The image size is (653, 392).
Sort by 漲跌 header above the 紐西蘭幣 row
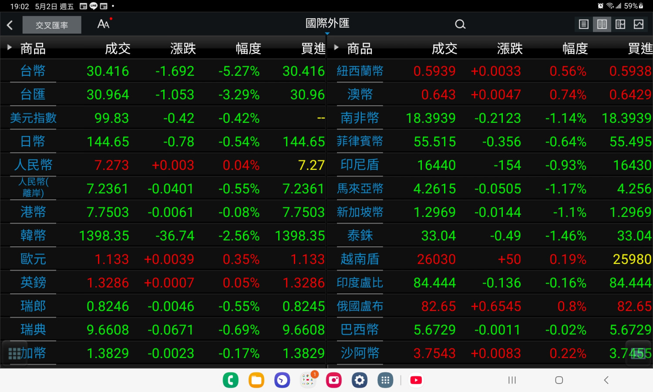tap(510, 48)
